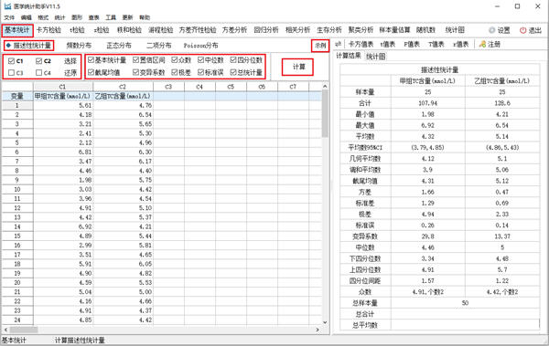Image resolution: width=549 pixels, height=346 pixels.
Task: Toggle the 极差 checkbox
Action: point(175,72)
